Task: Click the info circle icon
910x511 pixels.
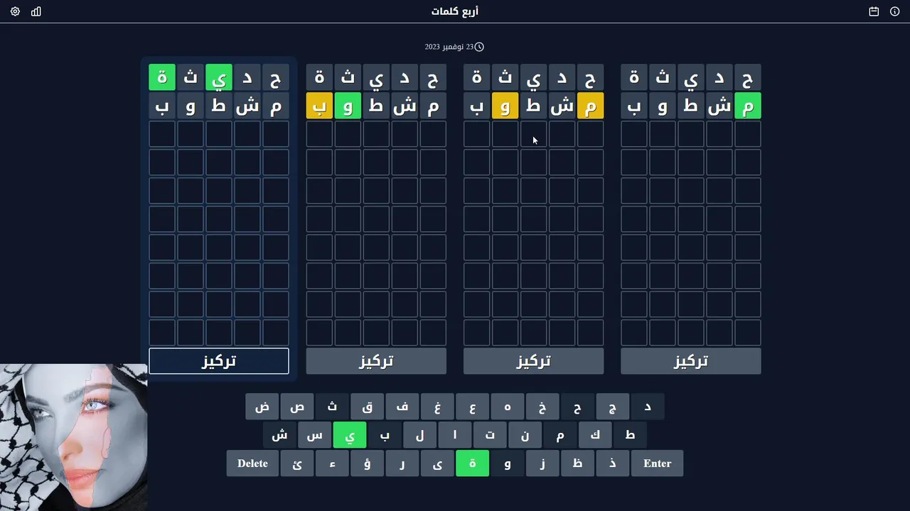Action: (x=895, y=11)
